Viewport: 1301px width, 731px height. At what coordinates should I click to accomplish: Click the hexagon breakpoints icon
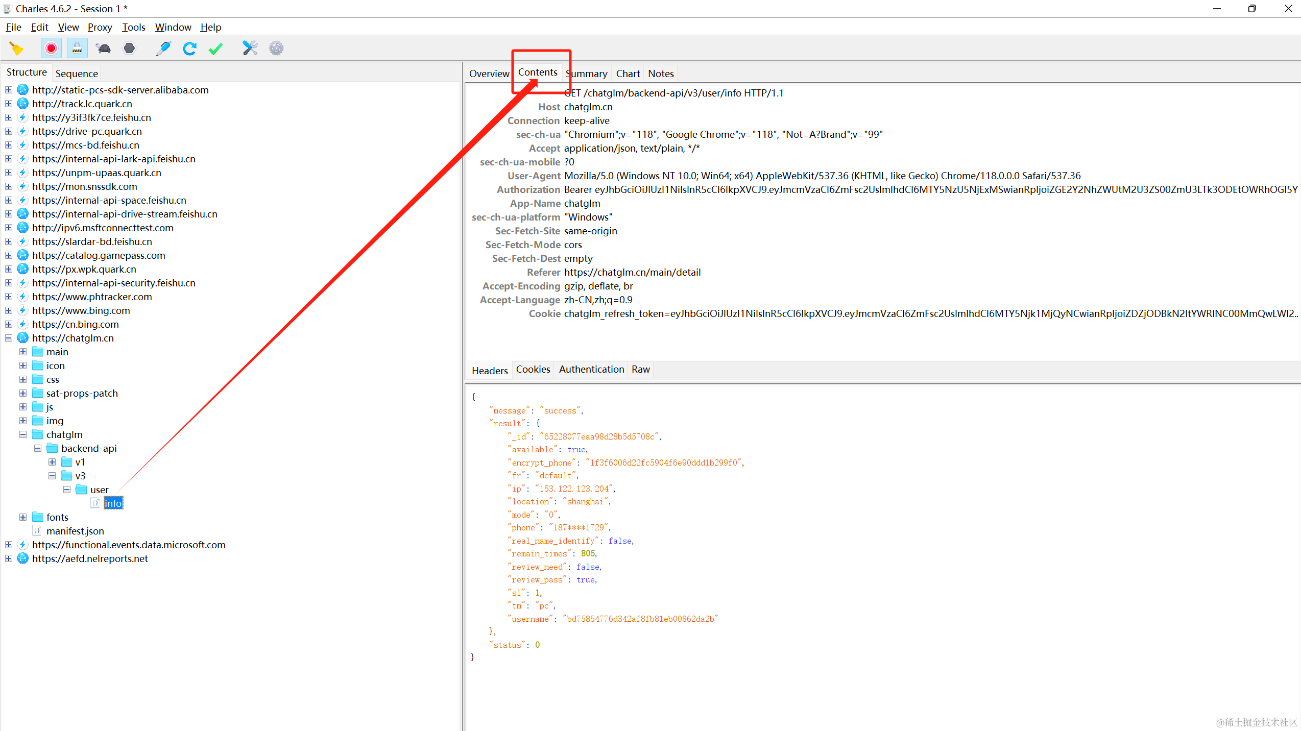click(x=130, y=48)
